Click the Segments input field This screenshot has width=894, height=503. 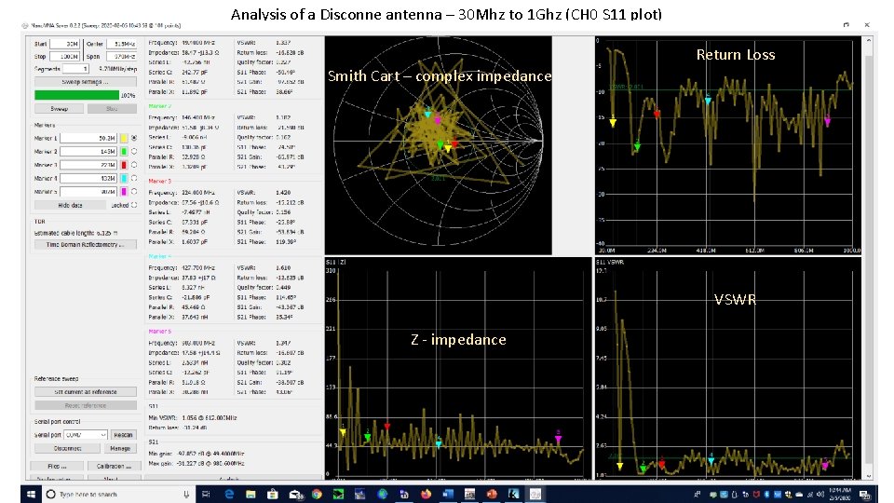coord(75,68)
